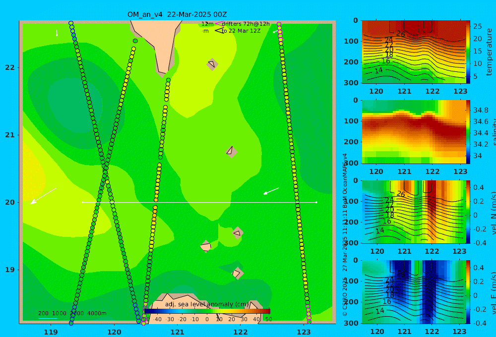Click the temperature panel's 122 longitude label
The height and width of the screenshot is (337, 496).
pos(432,91)
